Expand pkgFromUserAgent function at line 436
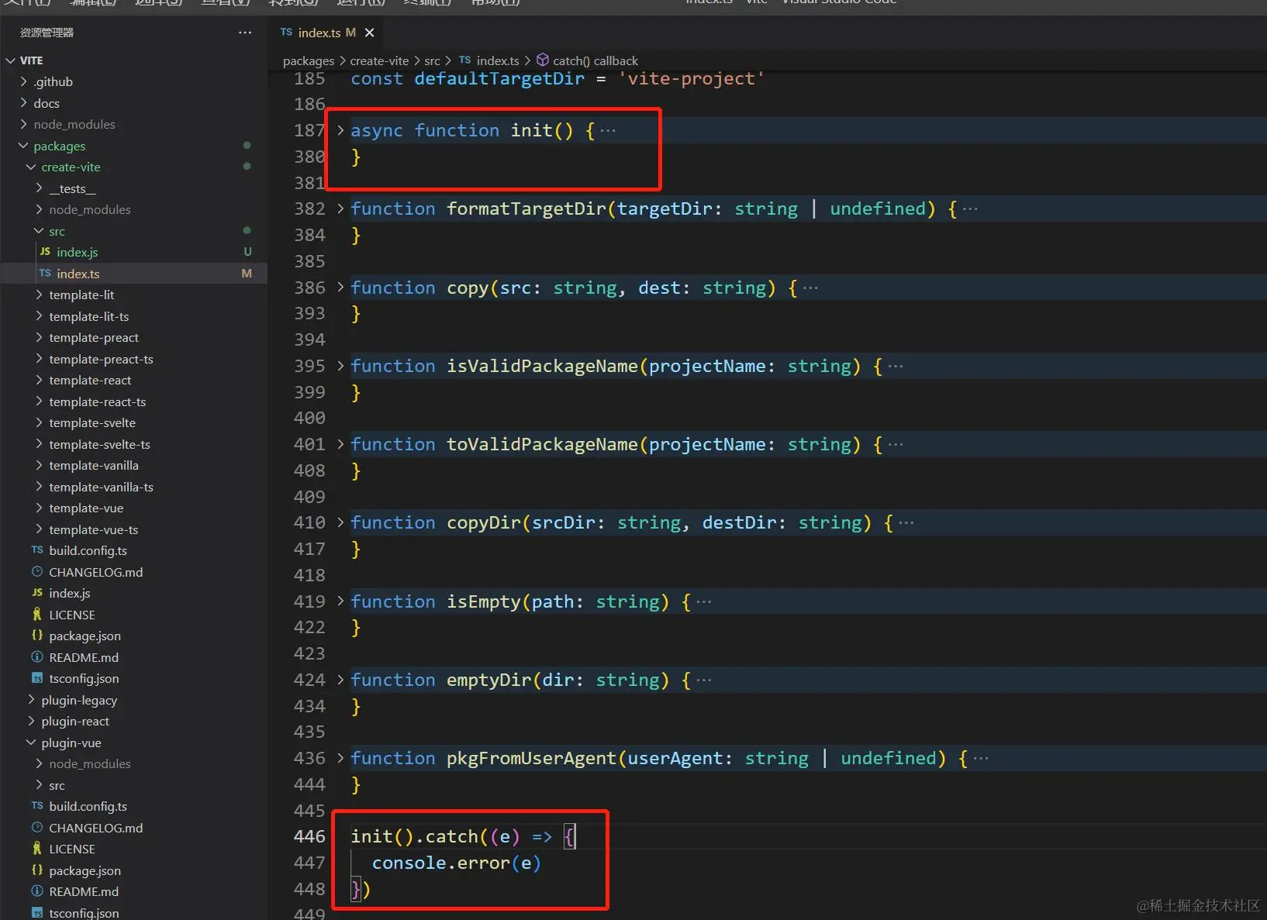 [x=340, y=758]
